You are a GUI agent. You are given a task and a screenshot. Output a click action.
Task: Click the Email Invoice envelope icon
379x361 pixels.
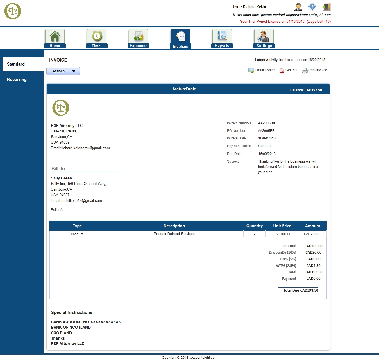click(251, 70)
